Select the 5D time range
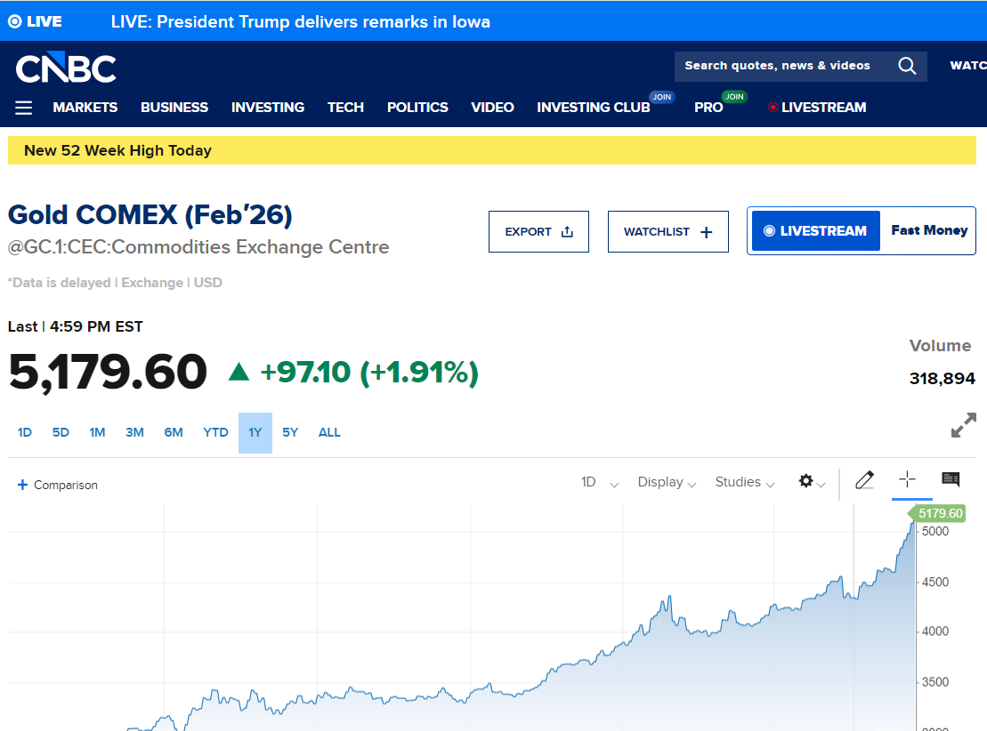Viewport: 987px width, 731px height. pyautogui.click(x=61, y=433)
